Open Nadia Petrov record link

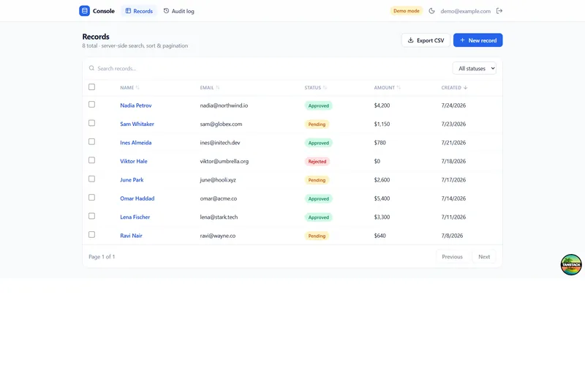click(136, 105)
